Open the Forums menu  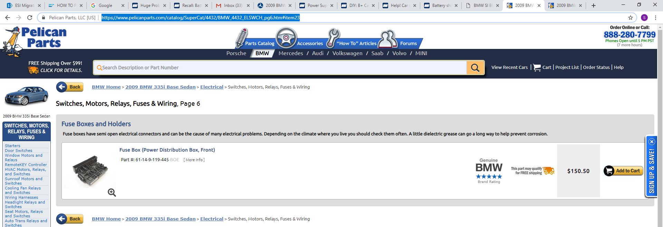(409, 43)
